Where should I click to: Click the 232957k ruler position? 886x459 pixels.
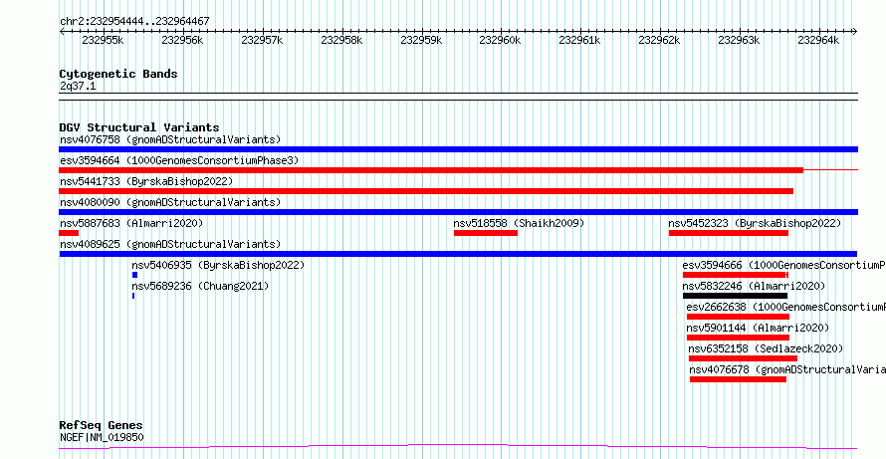[x=262, y=40]
